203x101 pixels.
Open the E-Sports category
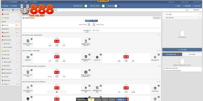(x=11, y=84)
